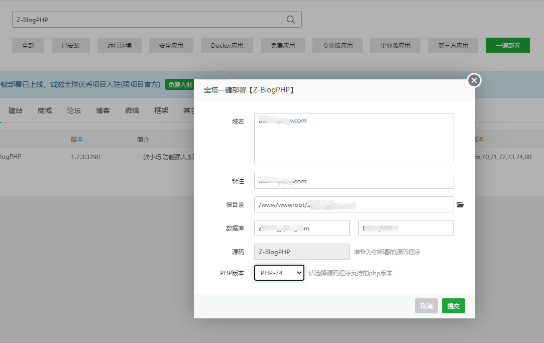Select the Docker应用 category filter
This screenshot has height=343, width=544.
pyautogui.click(x=227, y=45)
